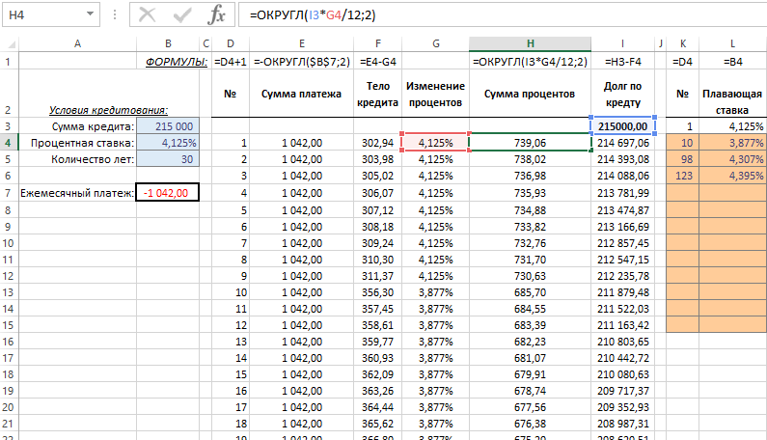This screenshot has width=767, height=440.
Task: Select column A header
Action: (x=77, y=44)
